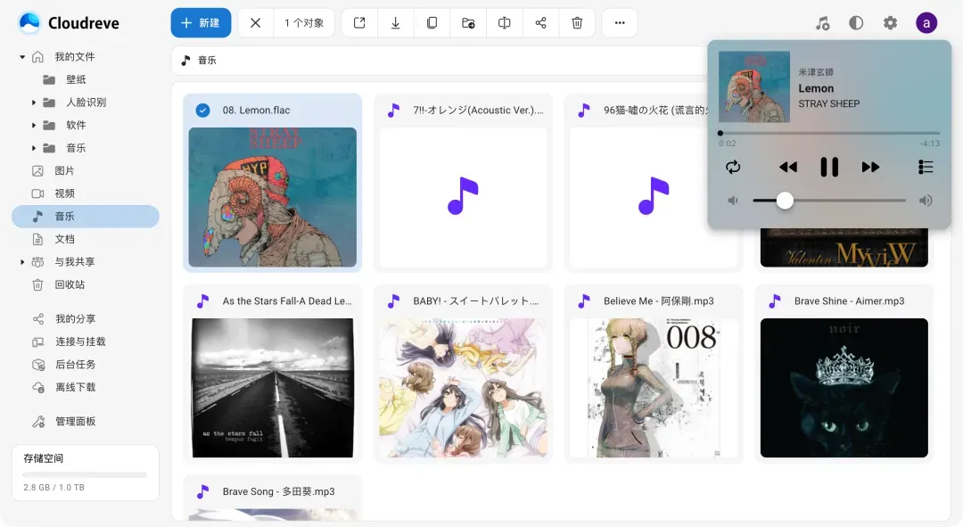Delete the selection with the trash icon
This screenshot has width=963, height=527.
pyautogui.click(x=577, y=23)
